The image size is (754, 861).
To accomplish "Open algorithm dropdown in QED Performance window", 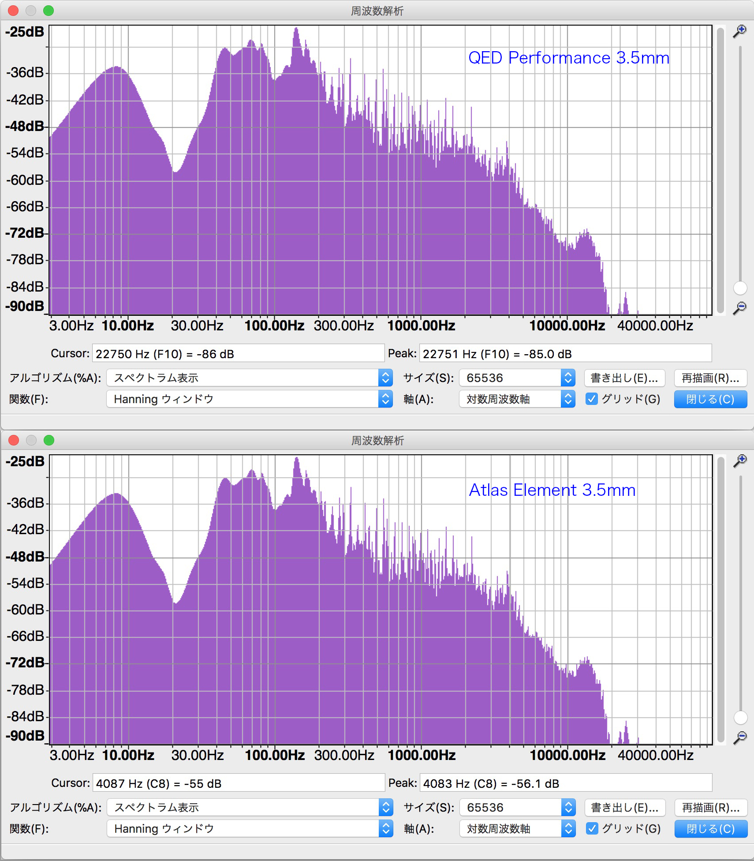I will [250, 378].
